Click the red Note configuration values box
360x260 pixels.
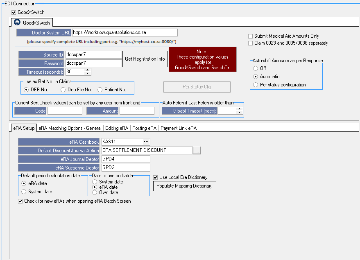203,59
